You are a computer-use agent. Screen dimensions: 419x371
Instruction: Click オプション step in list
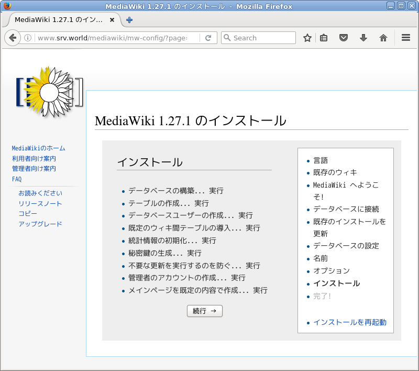click(x=332, y=271)
